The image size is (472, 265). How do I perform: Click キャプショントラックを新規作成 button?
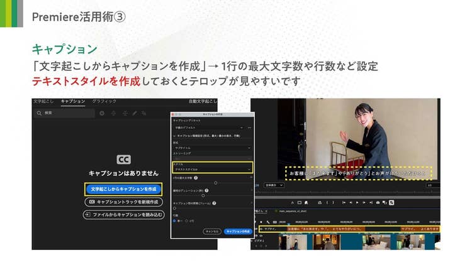coord(124,202)
